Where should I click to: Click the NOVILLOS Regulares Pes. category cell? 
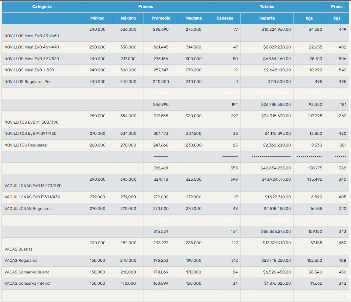click(x=28, y=82)
